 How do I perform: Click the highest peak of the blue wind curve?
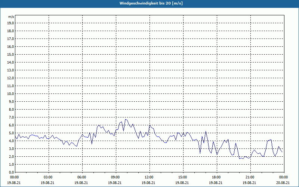pyautogui.click(x=125, y=119)
